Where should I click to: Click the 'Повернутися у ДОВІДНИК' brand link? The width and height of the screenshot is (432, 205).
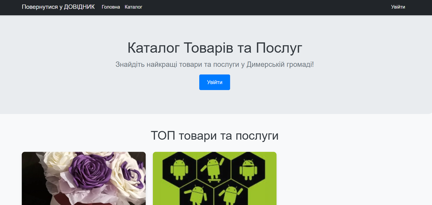pos(58,7)
